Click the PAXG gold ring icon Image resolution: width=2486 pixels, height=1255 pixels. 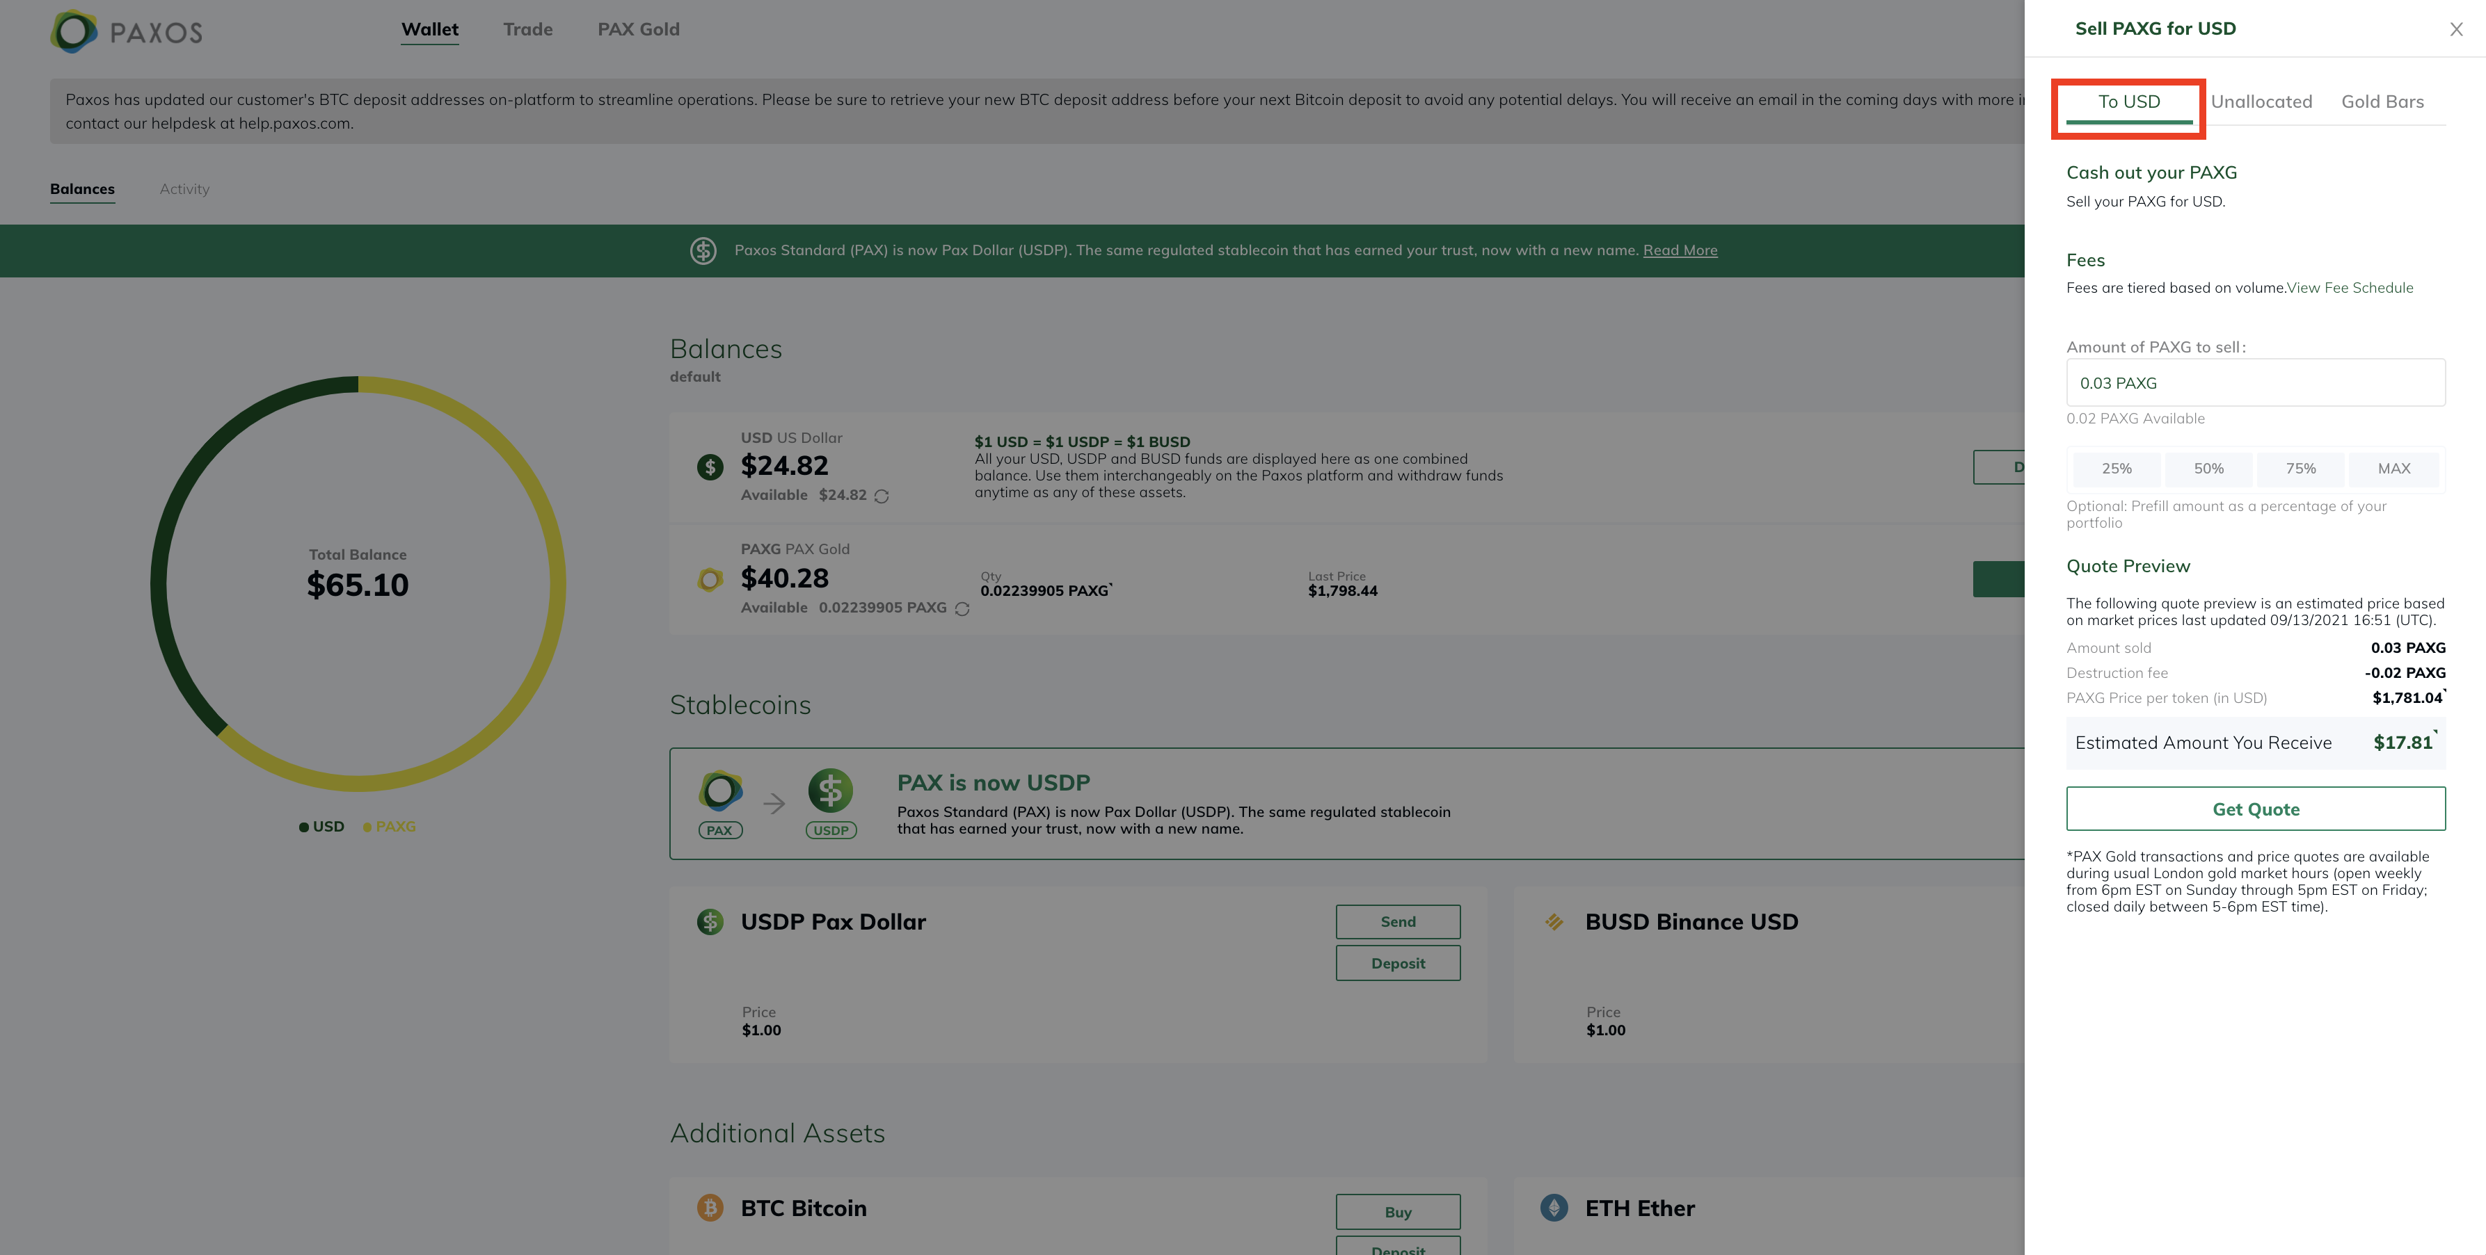click(x=710, y=580)
